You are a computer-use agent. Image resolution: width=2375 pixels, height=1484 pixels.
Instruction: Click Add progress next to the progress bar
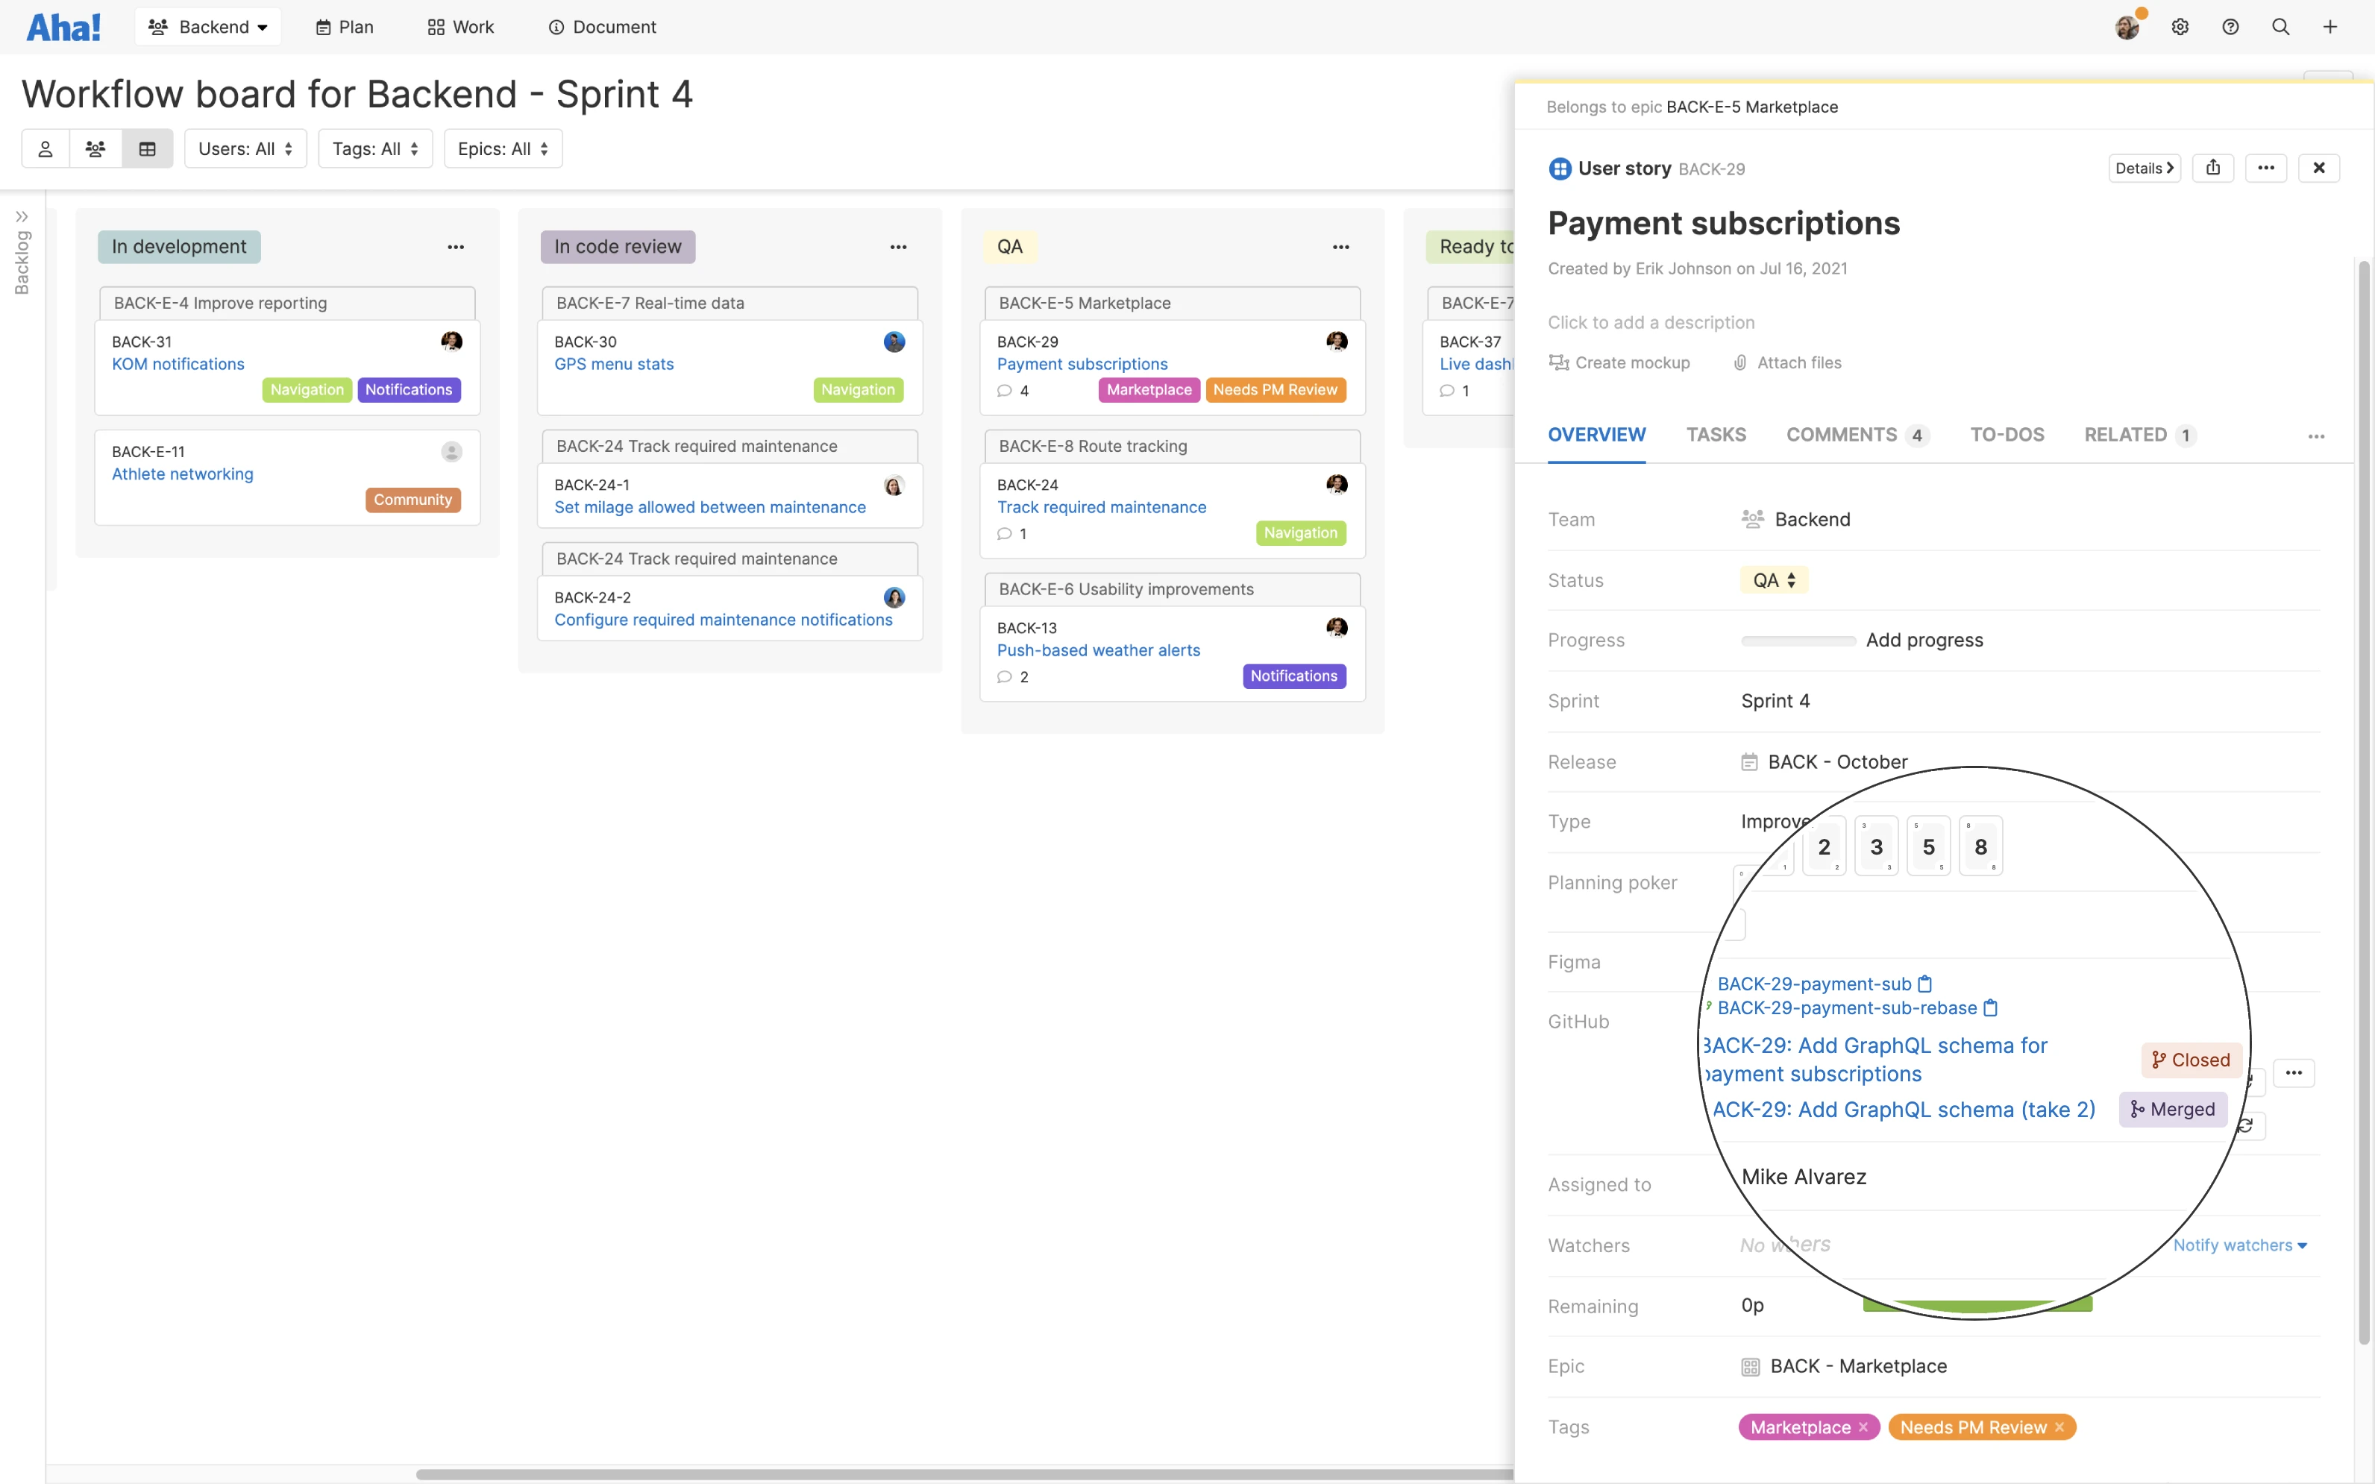(x=1924, y=640)
